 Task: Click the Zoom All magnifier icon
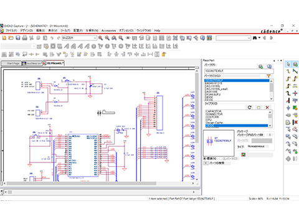coord(121,38)
